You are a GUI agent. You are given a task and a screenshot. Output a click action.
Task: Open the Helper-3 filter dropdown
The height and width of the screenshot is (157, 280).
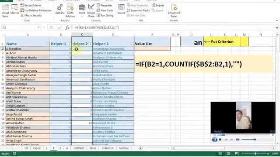pos(132,44)
